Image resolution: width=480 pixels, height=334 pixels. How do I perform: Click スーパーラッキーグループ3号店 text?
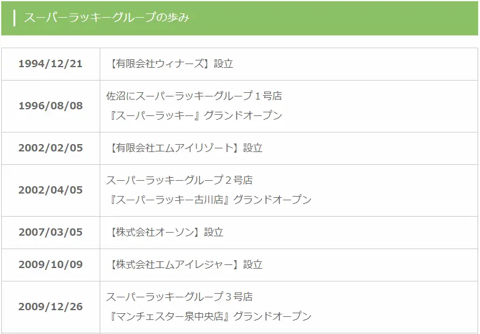179,297
